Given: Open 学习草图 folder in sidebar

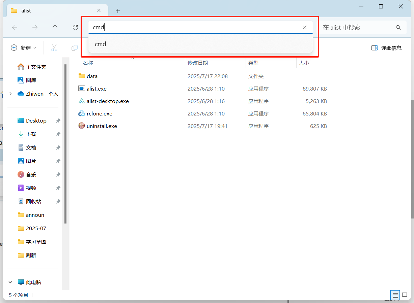Looking at the screenshot, I should [32, 242].
